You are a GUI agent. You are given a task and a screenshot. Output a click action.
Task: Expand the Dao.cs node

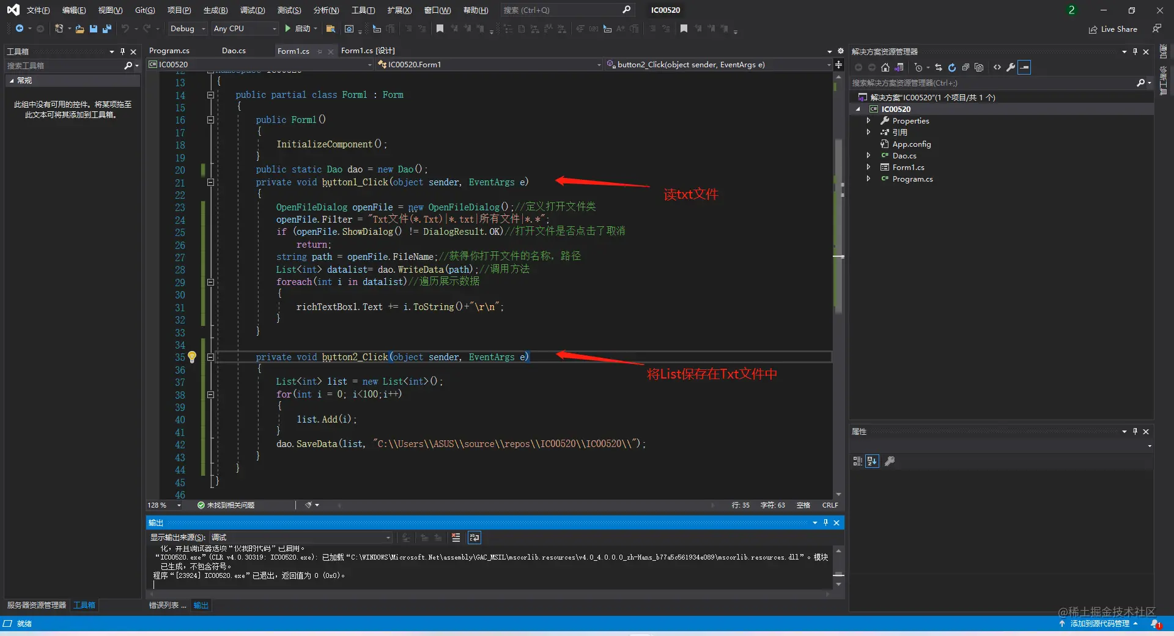868,155
